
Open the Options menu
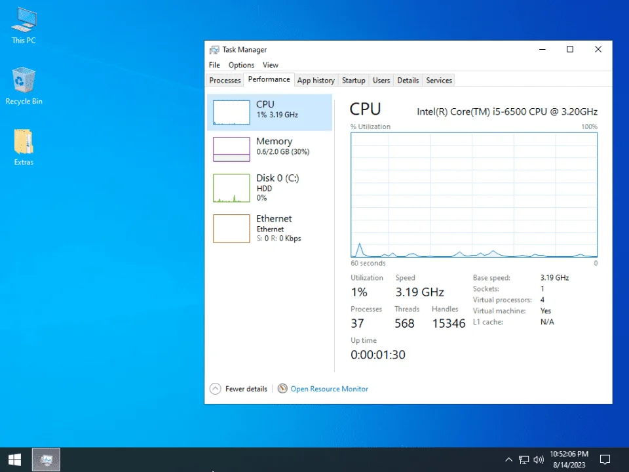[241, 65]
